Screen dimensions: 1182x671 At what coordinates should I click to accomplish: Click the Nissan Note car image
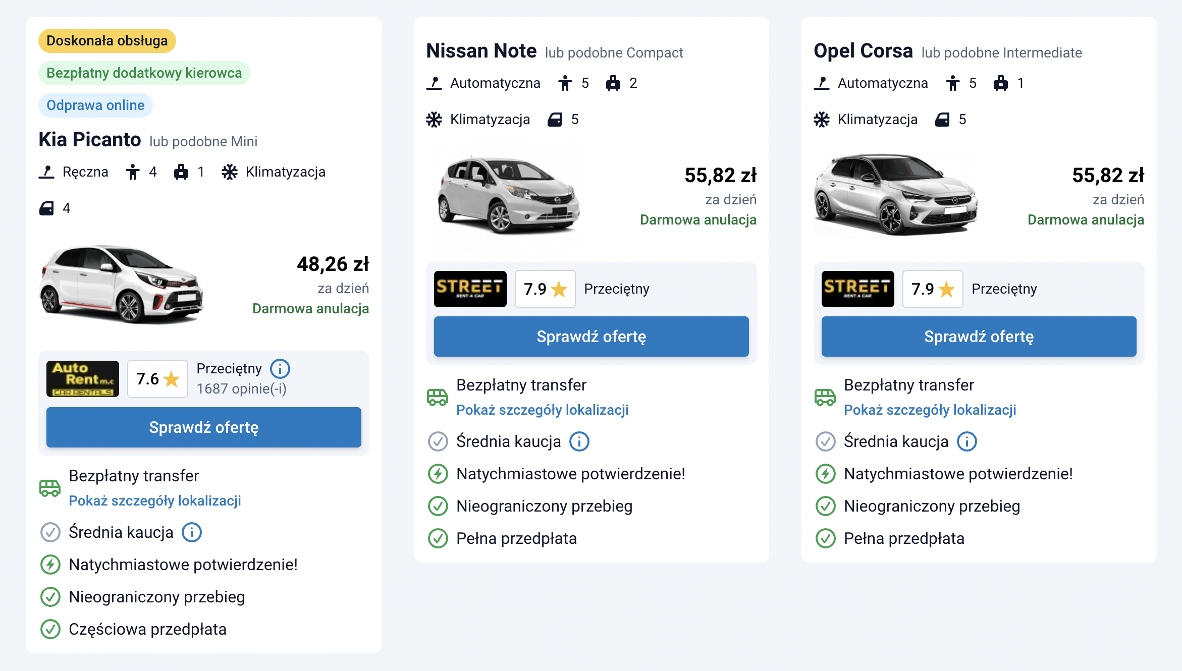point(509,195)
